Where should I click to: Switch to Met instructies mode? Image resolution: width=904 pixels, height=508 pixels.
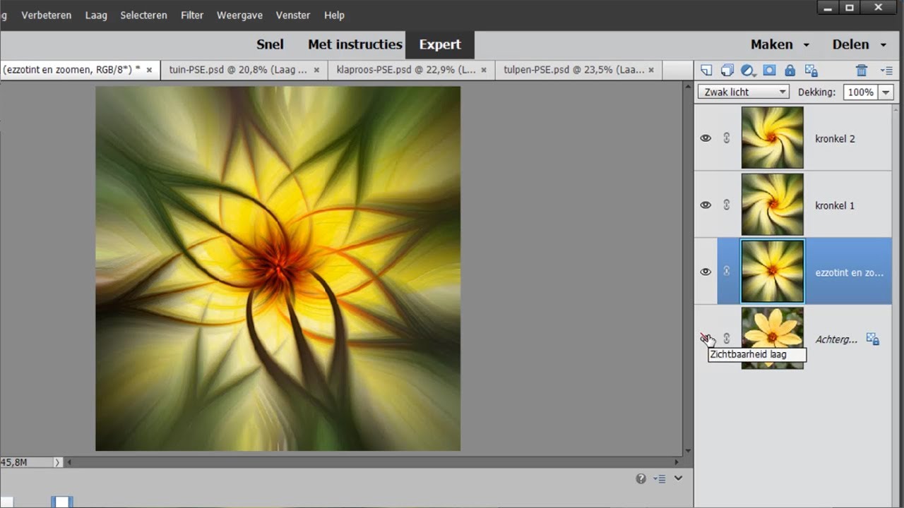(355, 44)
